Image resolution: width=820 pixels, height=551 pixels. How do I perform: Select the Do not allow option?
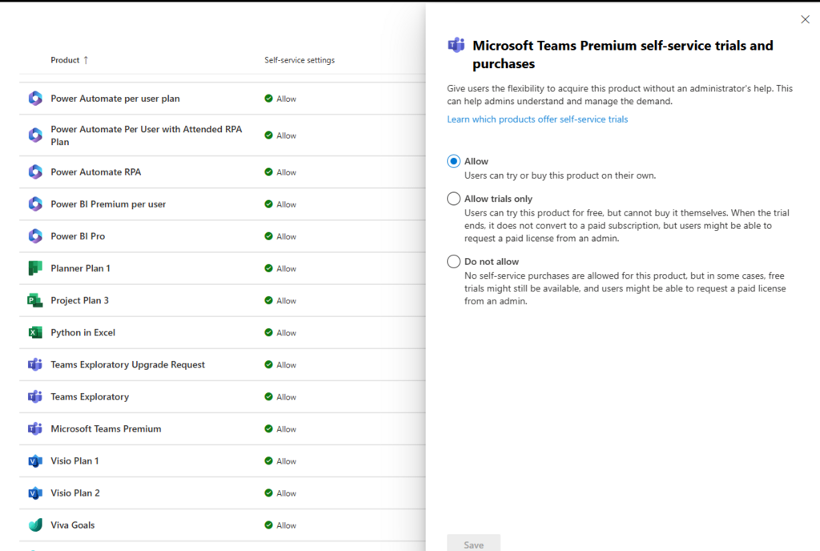point(454,262)
